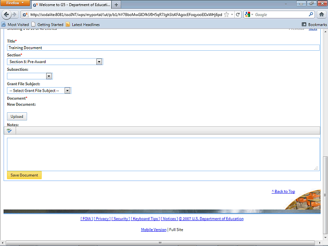Follow the Back to Top link
Image resolution: width=328 pixels, height=246 pixels.
(283, 191)
